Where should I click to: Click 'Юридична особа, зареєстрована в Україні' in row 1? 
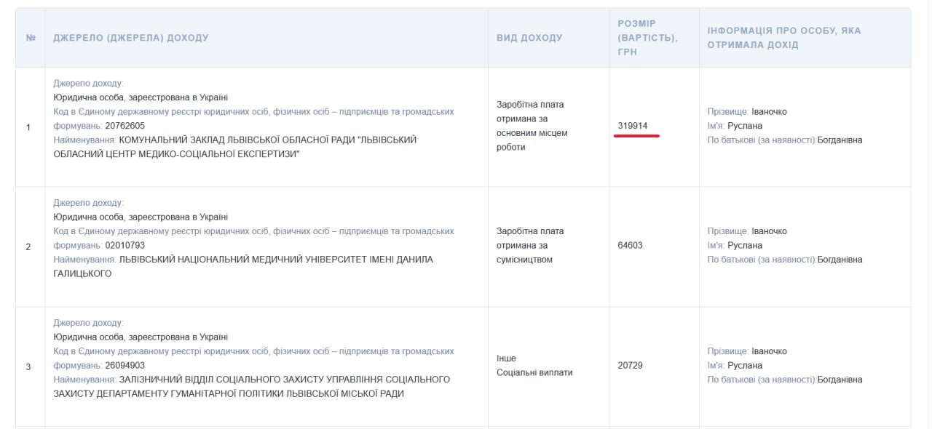[141, 97]
